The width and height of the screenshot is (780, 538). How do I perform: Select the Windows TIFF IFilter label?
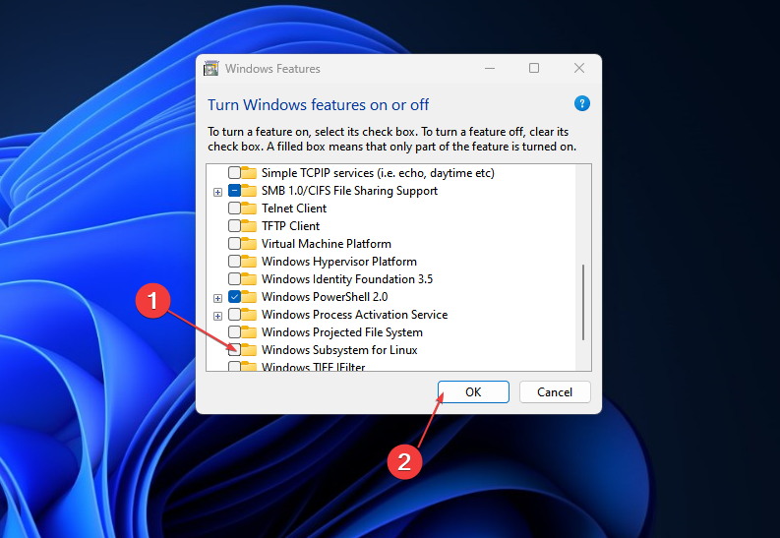tap(314, 367)
